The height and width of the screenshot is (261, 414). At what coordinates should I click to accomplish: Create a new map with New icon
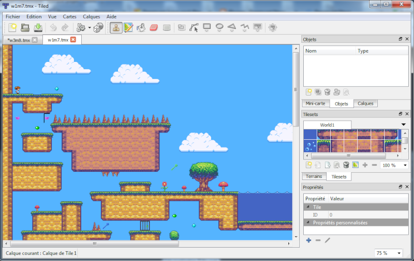click(x=12, y=27)
